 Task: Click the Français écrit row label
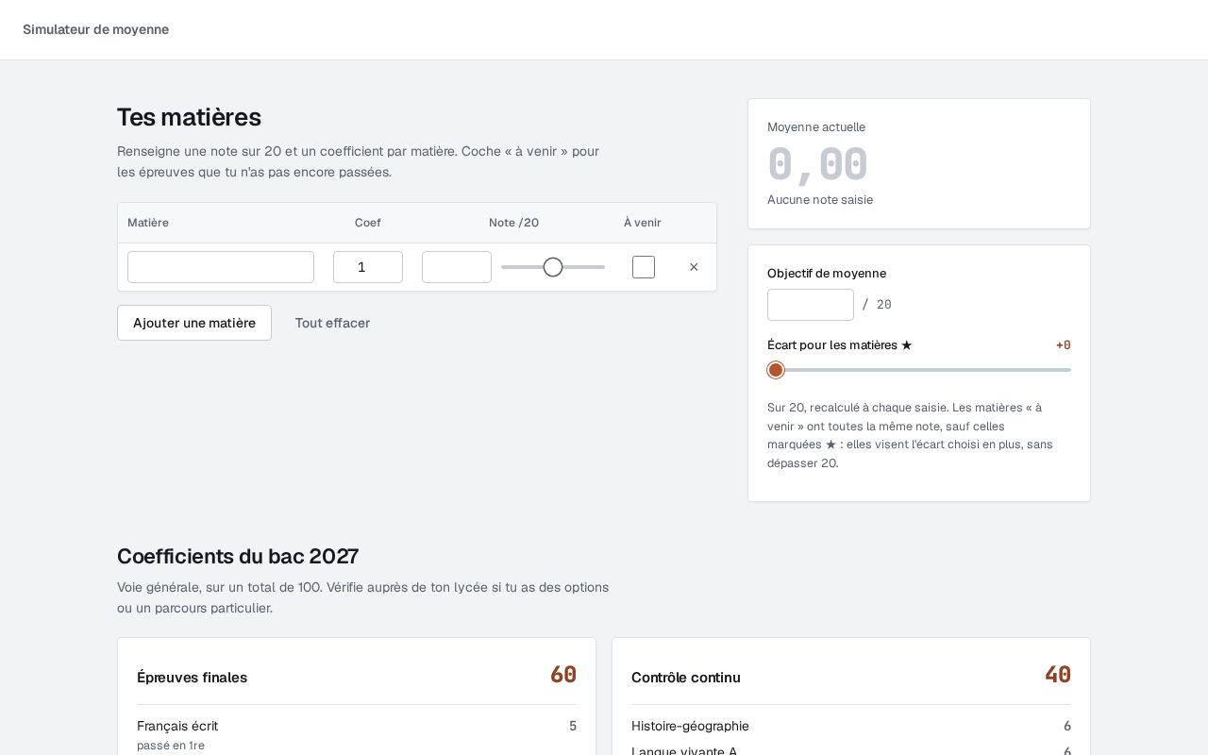click(x=177, y=726)
